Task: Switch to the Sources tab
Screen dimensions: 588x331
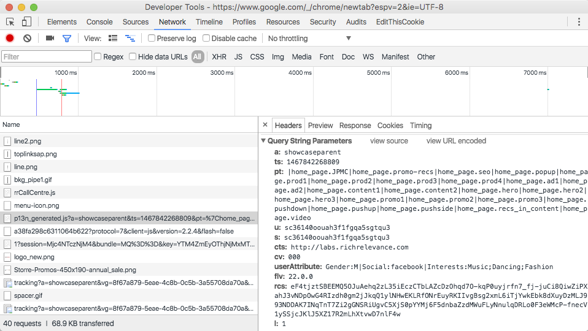Action: point(136,22)
